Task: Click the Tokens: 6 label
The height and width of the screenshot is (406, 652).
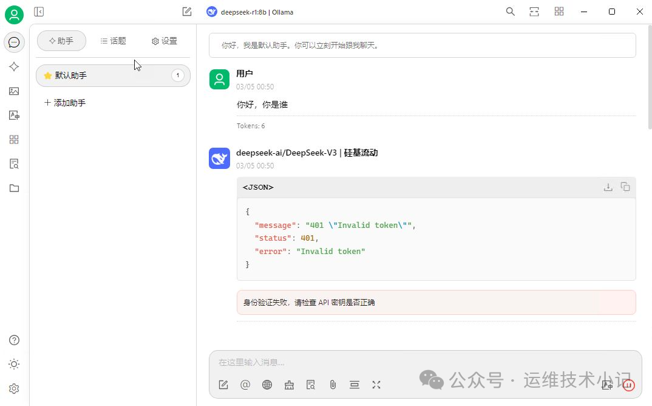Action: pos(251,126)
